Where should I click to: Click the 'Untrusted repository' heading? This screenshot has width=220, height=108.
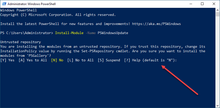21,42
